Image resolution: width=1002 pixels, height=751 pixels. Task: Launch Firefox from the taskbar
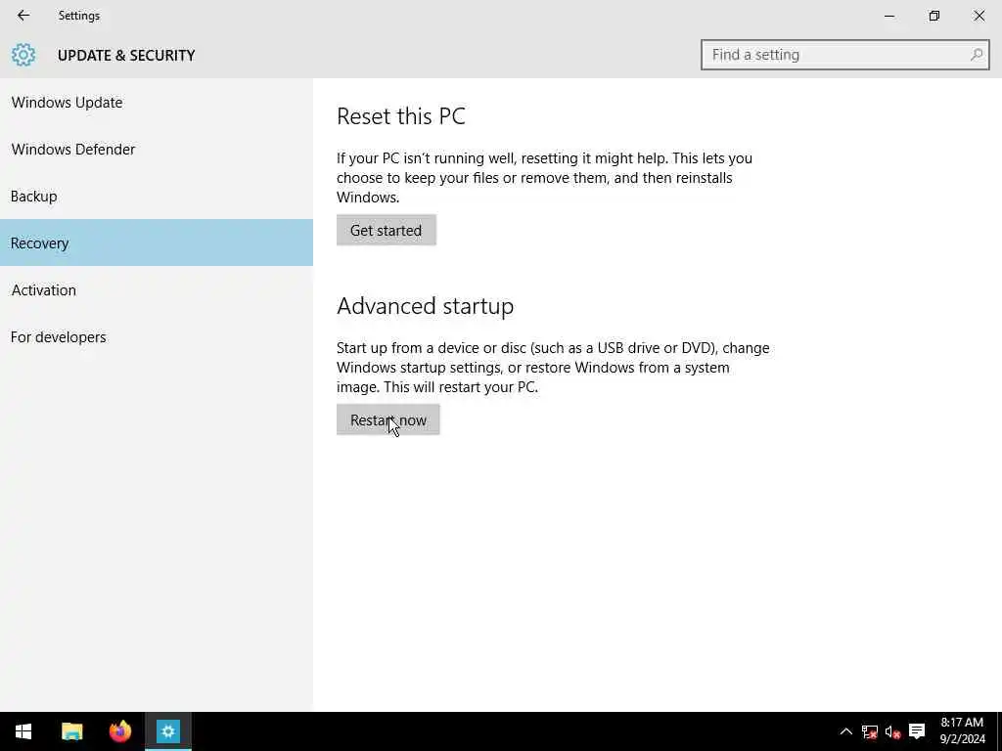coord(120,731)
